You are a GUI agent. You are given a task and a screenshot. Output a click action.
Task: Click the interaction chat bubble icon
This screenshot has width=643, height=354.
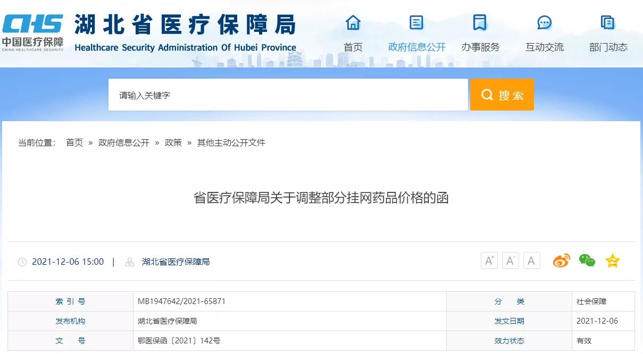[544, 23]
